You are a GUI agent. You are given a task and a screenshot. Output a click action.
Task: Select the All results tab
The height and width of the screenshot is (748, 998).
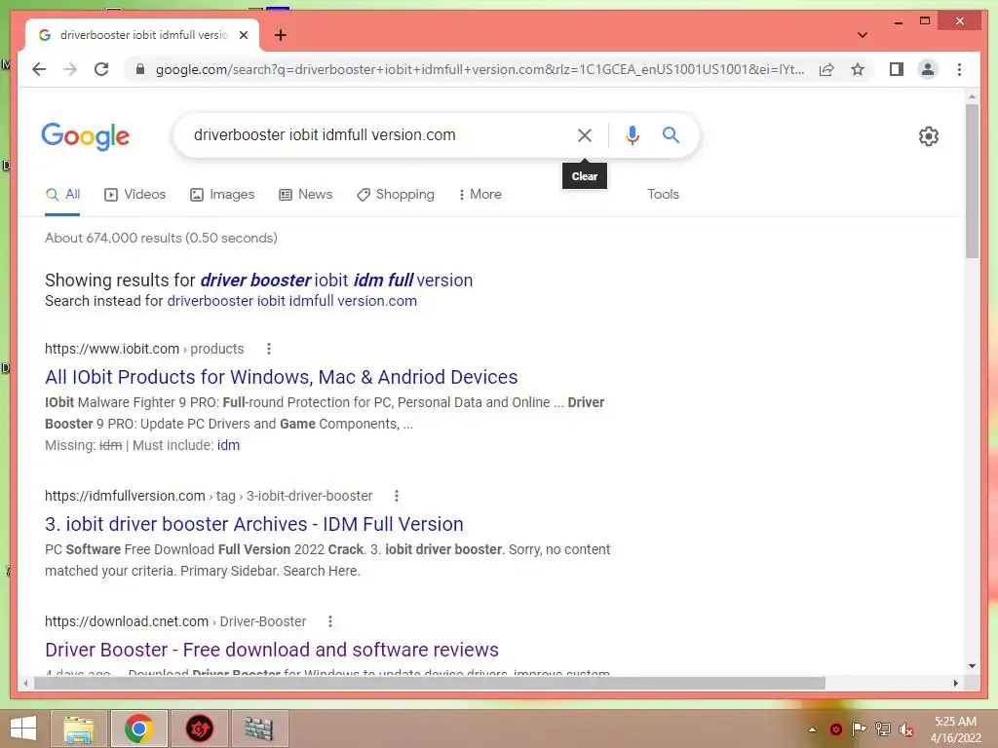point(62,195)
